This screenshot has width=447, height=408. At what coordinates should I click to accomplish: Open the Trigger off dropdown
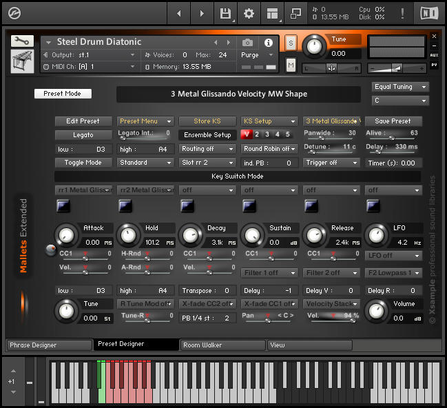pos(331,163)
